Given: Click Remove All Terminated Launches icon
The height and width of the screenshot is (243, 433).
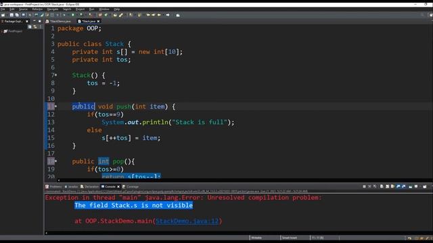Looking at the screenshot, I should [375, 186].
